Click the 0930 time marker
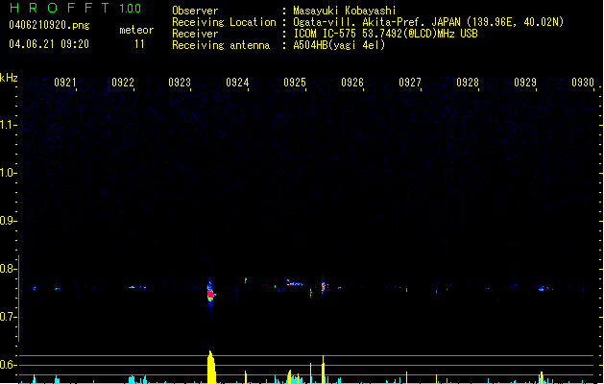Viewport: 604px width, 384px height. (583, 83)
